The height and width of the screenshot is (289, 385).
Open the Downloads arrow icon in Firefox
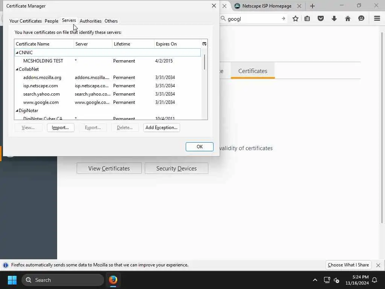pyautogui.click(x=334, y=18)
